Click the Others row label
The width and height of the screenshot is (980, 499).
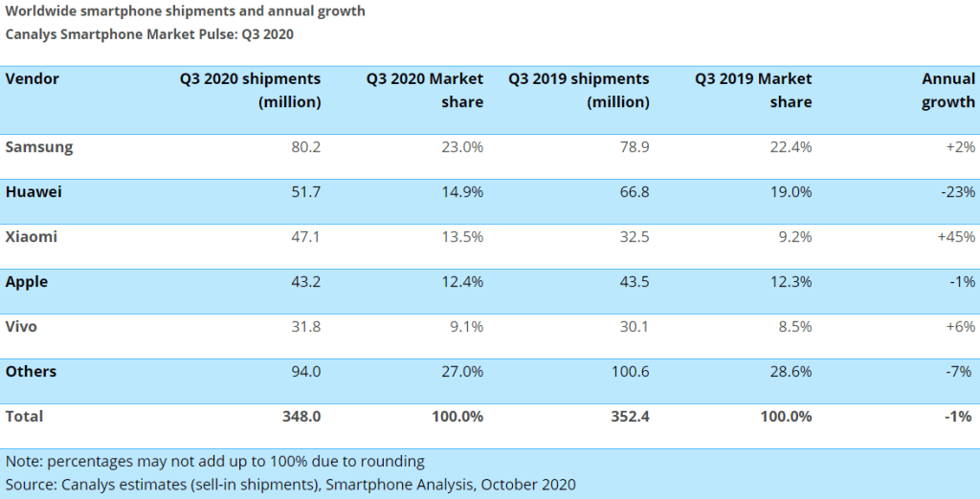tap(31, 372)
